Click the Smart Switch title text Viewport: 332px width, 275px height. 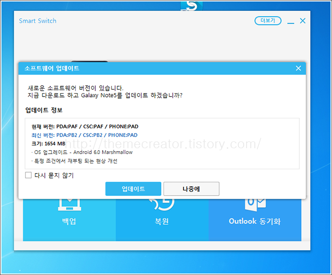pyautogui.click(x=38, y=20)
